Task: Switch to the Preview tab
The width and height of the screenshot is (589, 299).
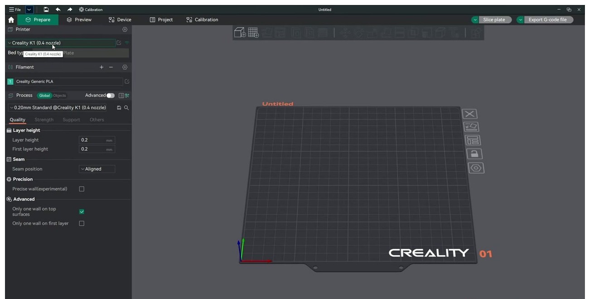Action: tap(79, 20)
